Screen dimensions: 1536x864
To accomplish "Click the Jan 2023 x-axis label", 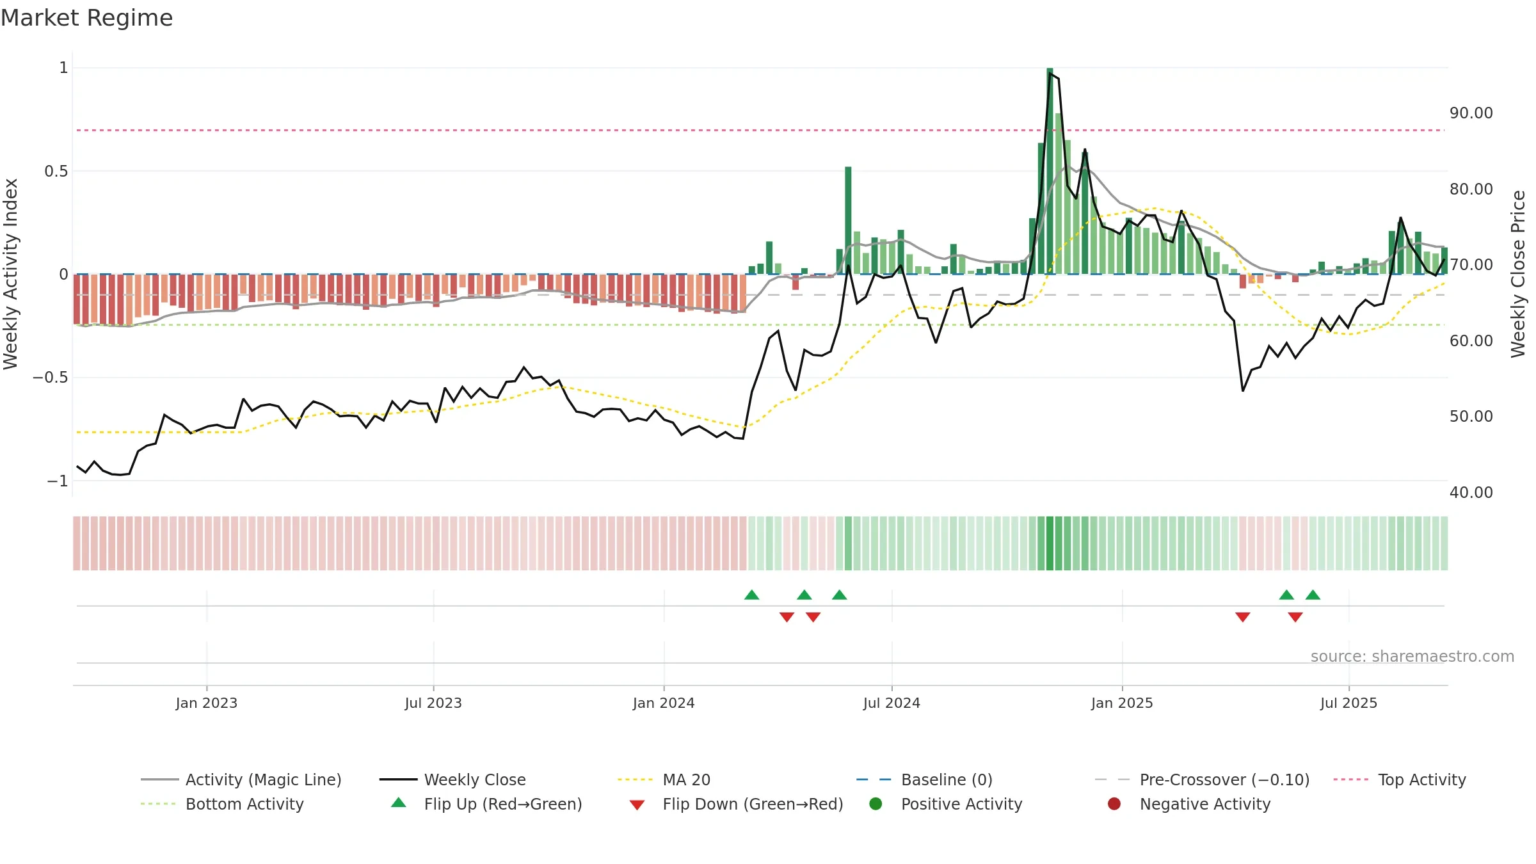I will tap(207, 703).
